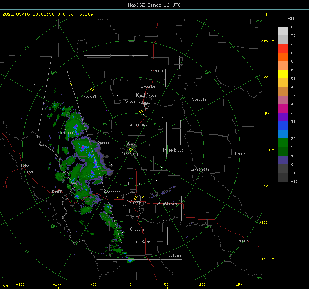Click the Sundre label
The width and height of the screenshot is (309, 289).
point(104,142)
